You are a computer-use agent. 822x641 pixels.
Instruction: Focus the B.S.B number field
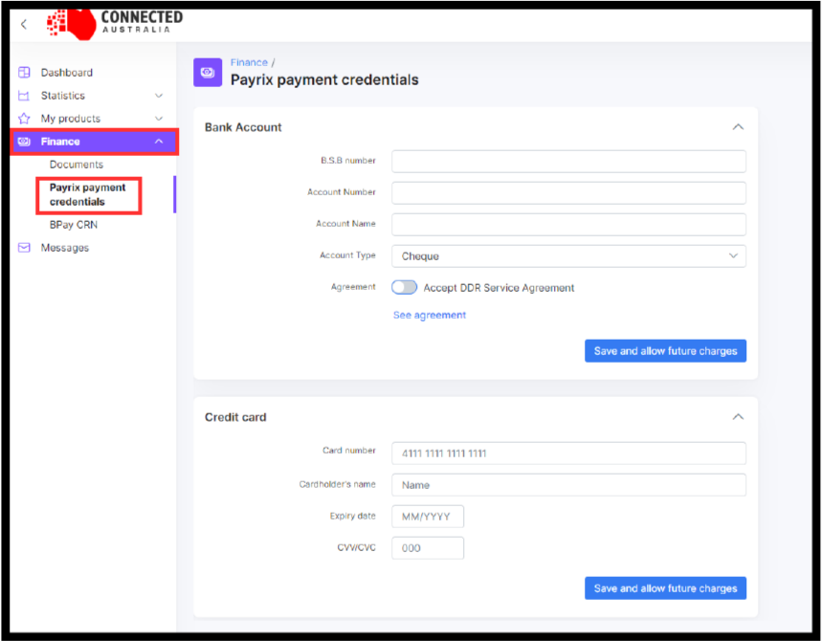point(568,162)
